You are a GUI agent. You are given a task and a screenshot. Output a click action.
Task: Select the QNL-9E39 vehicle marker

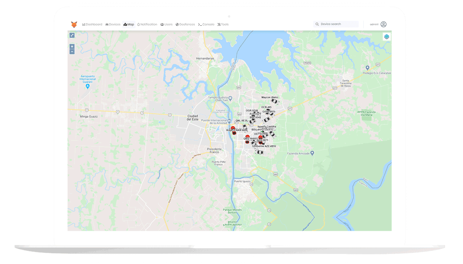(x=245, y=127)
